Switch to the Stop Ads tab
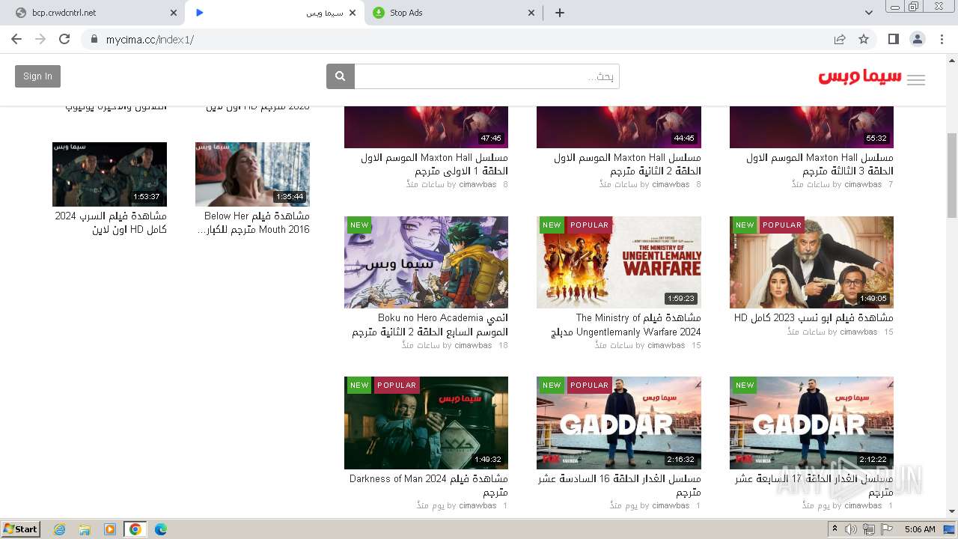 point(454,13)
